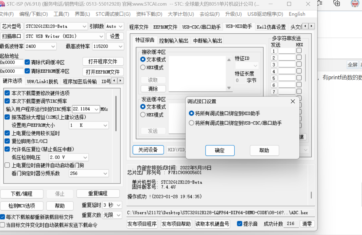Toggle 复位脚用作I/O口 checkbox
This screenshot has height=235, width=362.
click(7, 141)
